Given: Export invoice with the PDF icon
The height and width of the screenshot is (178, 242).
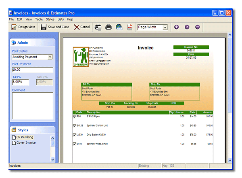Looking at the screenshot, I should pyautogui.click(x=130, y=27).
